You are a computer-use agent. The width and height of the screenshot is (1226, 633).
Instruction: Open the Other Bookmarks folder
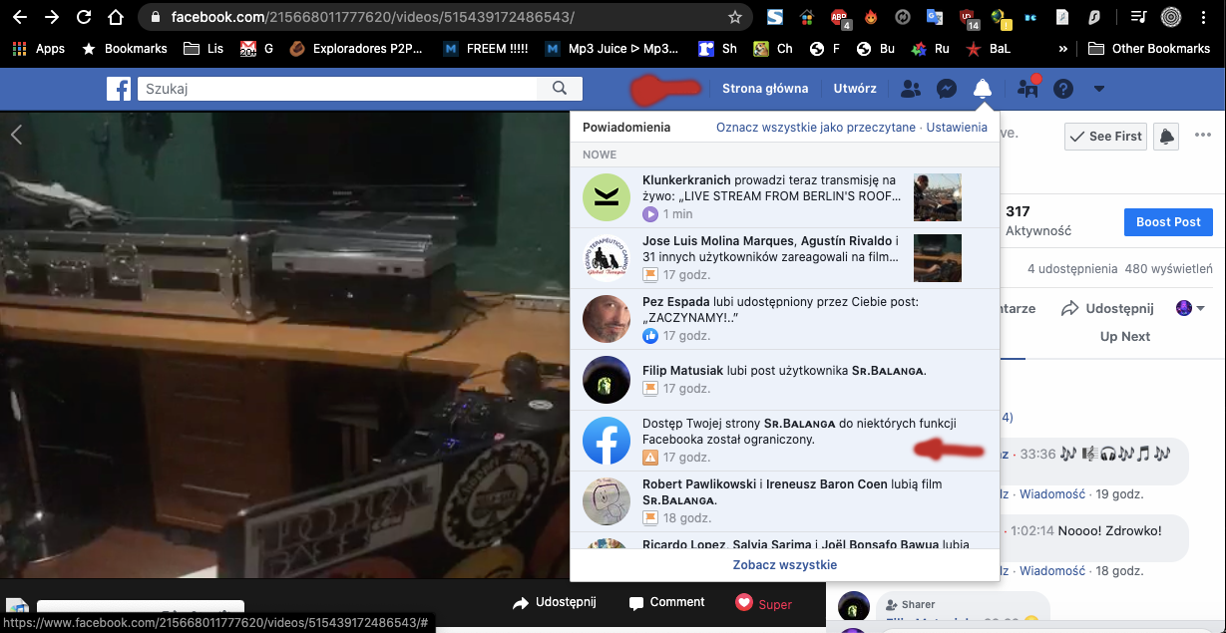pos(1149,48)
